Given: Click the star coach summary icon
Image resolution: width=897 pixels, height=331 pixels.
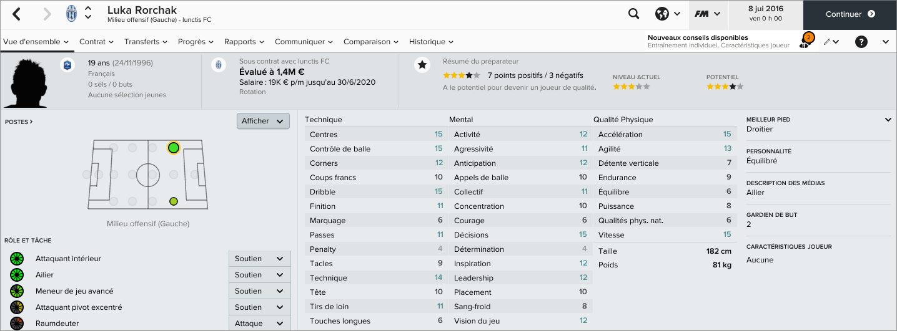Looking at the screenshot, I should coord(422,65).
